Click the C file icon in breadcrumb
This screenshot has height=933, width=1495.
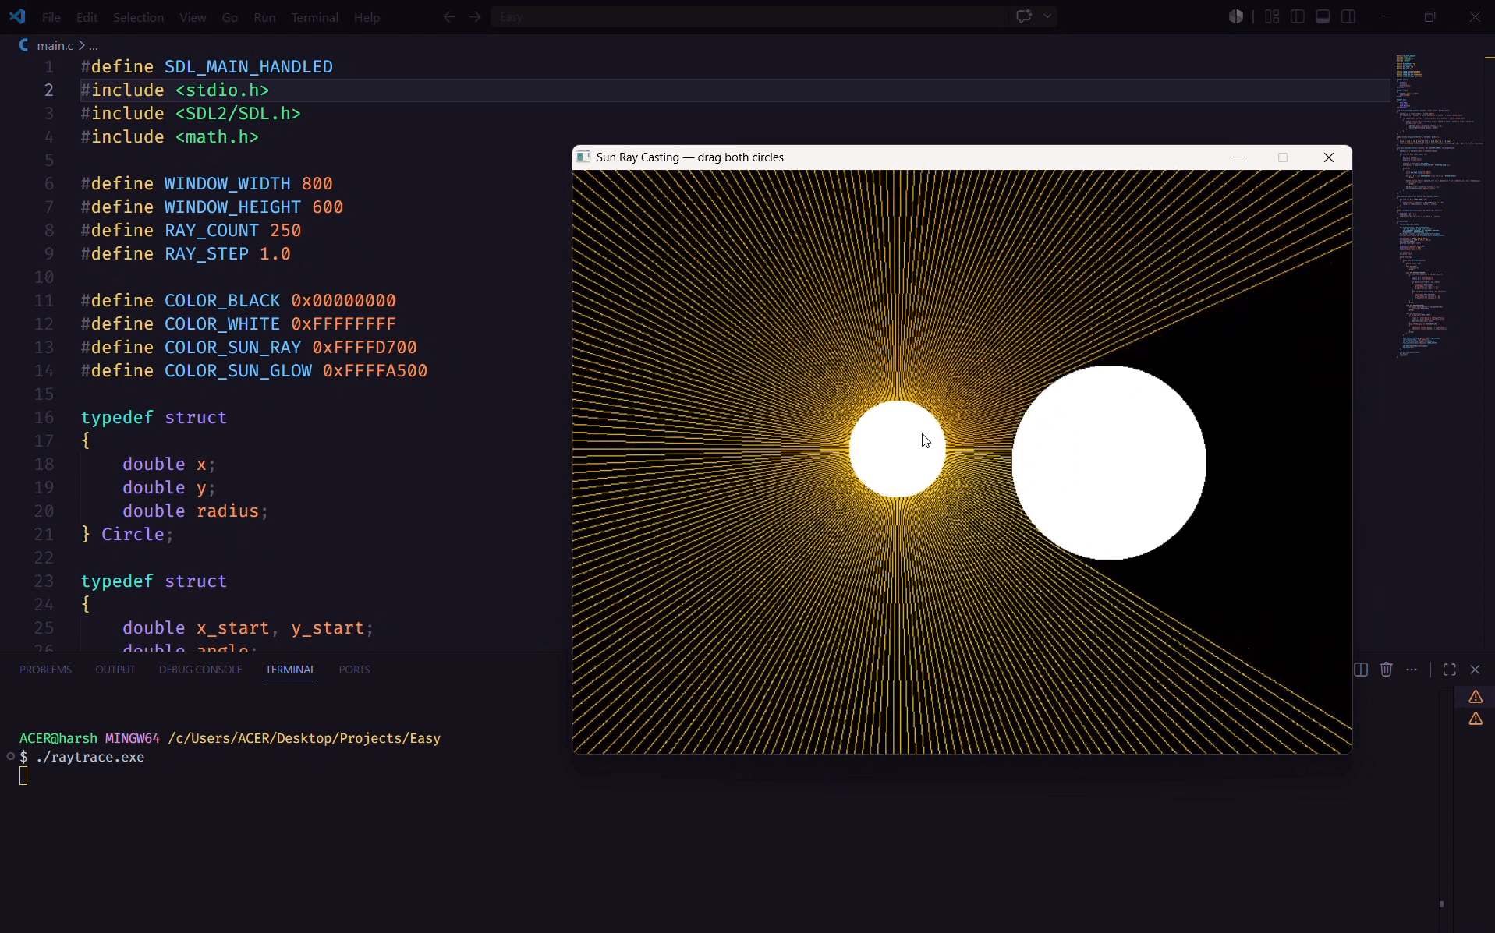point(24,45)
